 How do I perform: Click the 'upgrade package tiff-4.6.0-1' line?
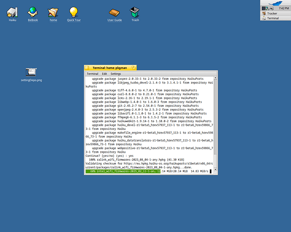145,90
